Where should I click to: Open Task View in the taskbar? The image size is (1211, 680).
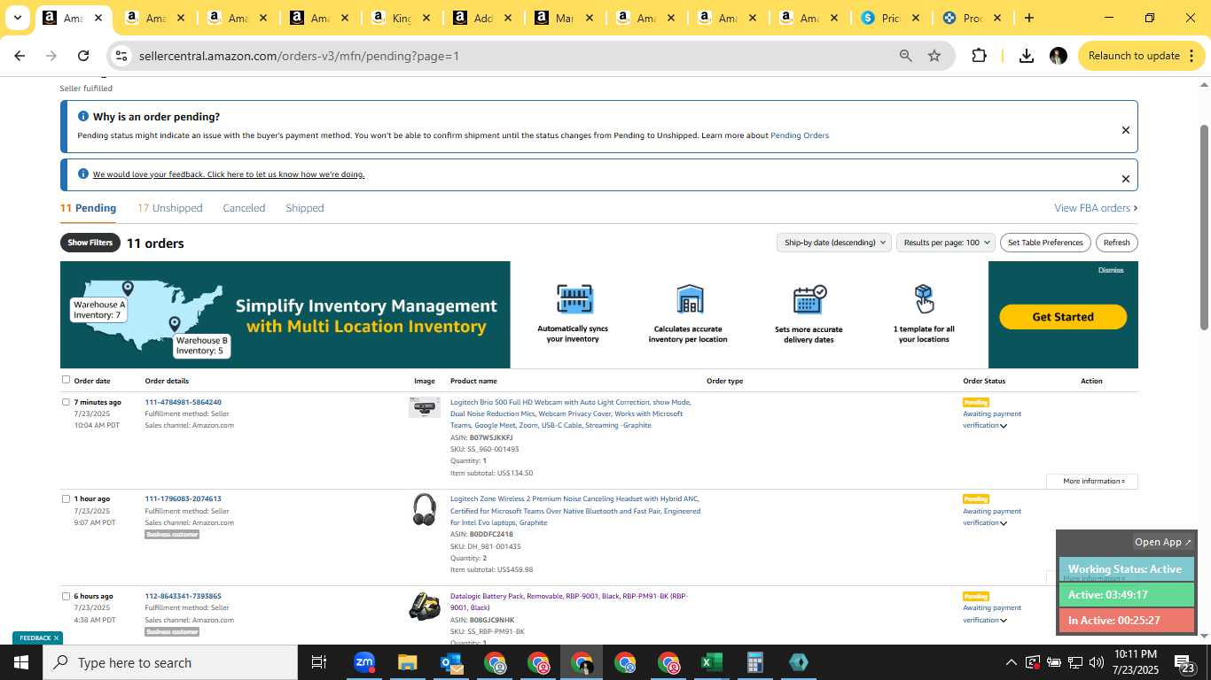[319, 662]
